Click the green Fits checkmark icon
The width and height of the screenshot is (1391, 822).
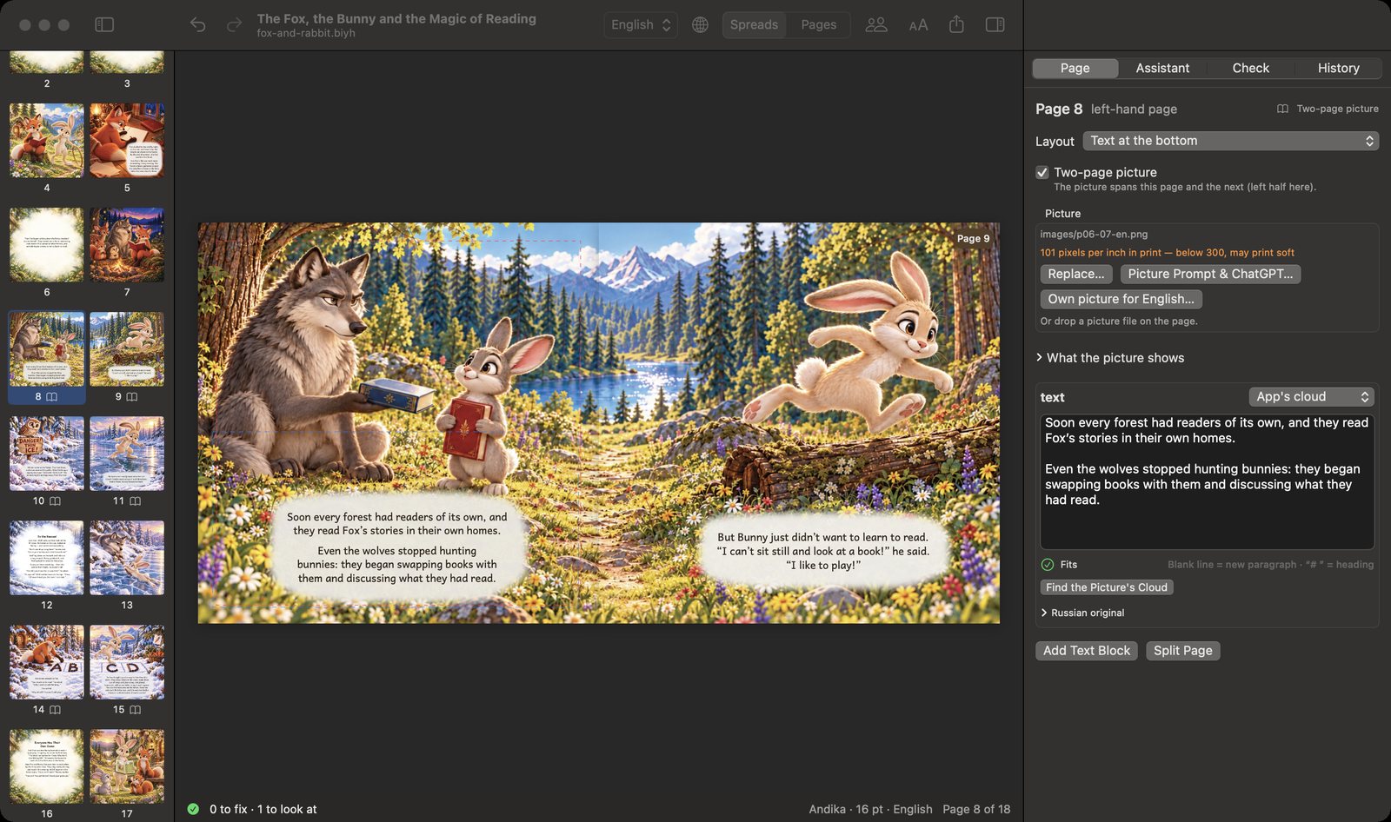1048,564
